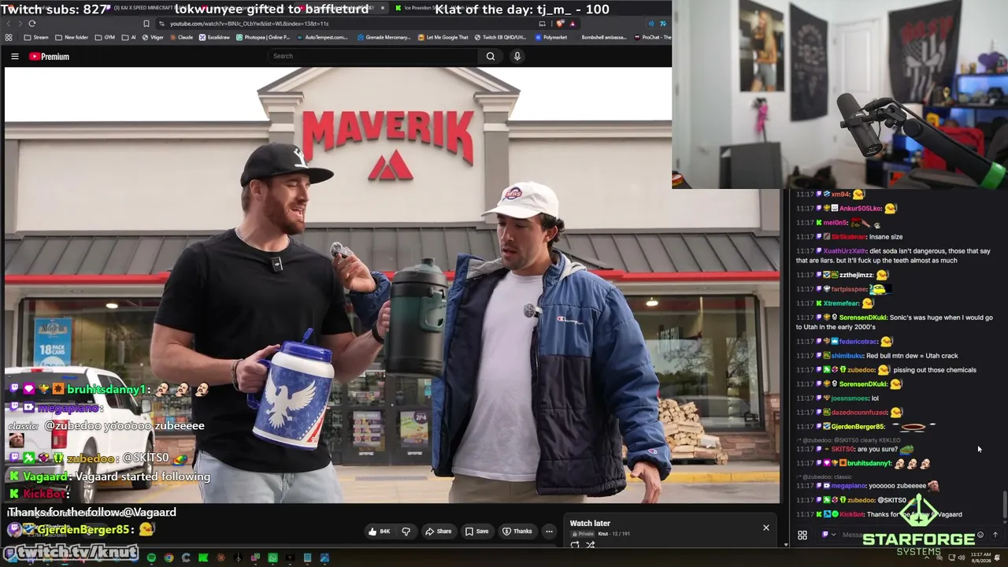Open the volume control in system tray
Viewport: 1008px width, 567px height.
point(962,558)
